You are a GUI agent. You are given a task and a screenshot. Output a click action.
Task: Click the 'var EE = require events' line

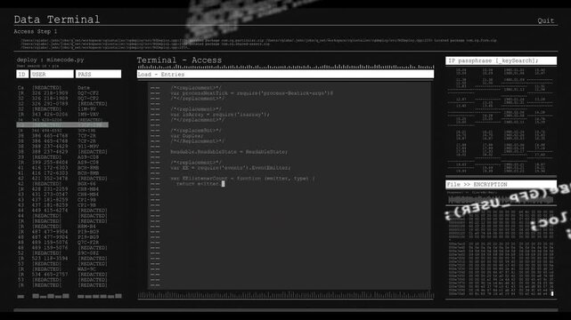point(231,168)
